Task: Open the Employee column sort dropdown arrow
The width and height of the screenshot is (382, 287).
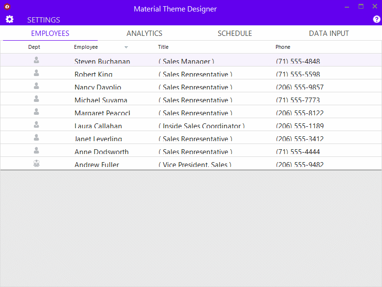Action: 126,47
